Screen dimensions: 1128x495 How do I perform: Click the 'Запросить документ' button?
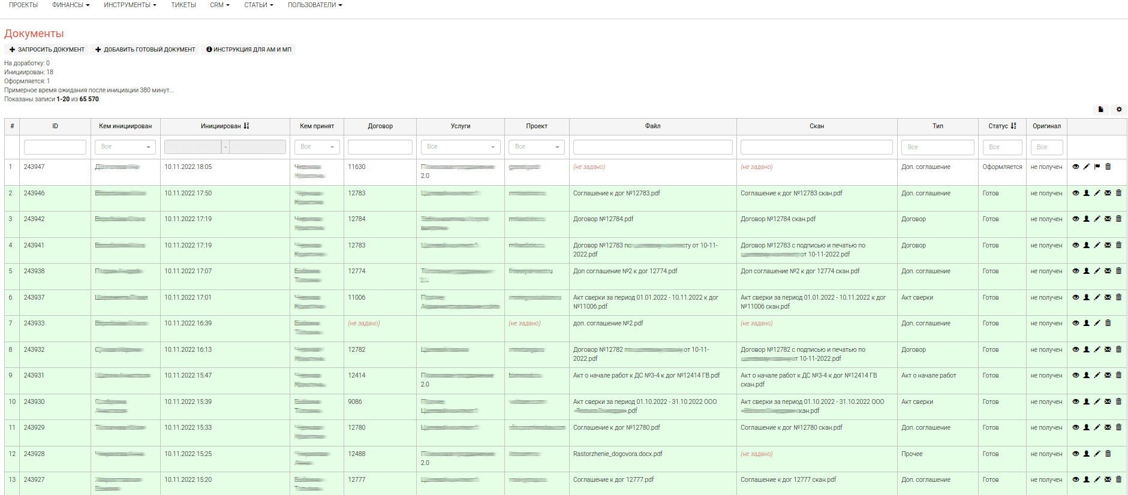tap(47, 50)
